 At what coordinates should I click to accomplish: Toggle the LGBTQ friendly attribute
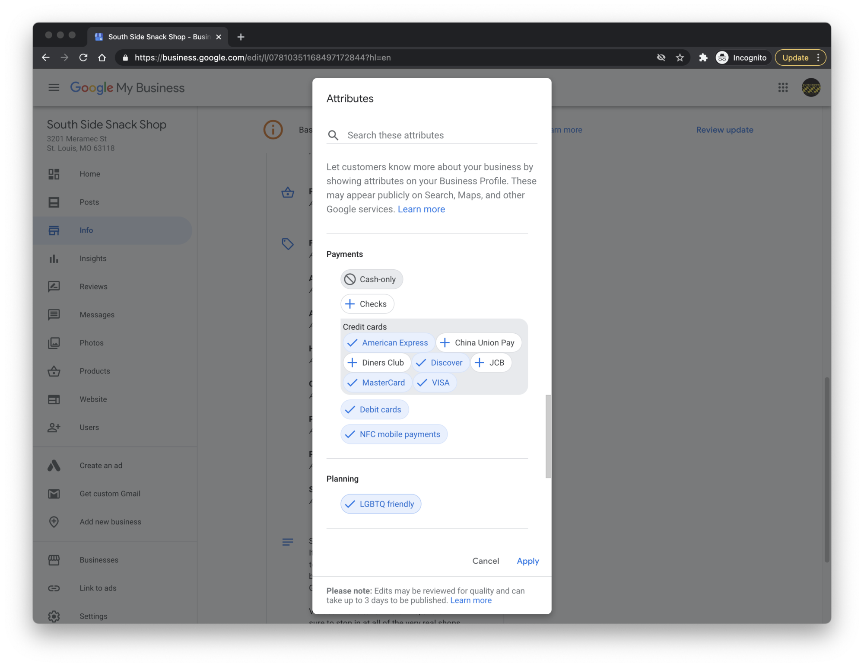pyautogui.click(x=381, y=504)
